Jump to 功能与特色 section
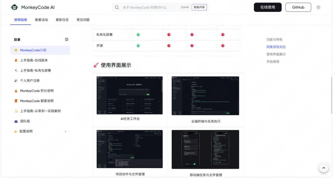 tap(274, 40)
